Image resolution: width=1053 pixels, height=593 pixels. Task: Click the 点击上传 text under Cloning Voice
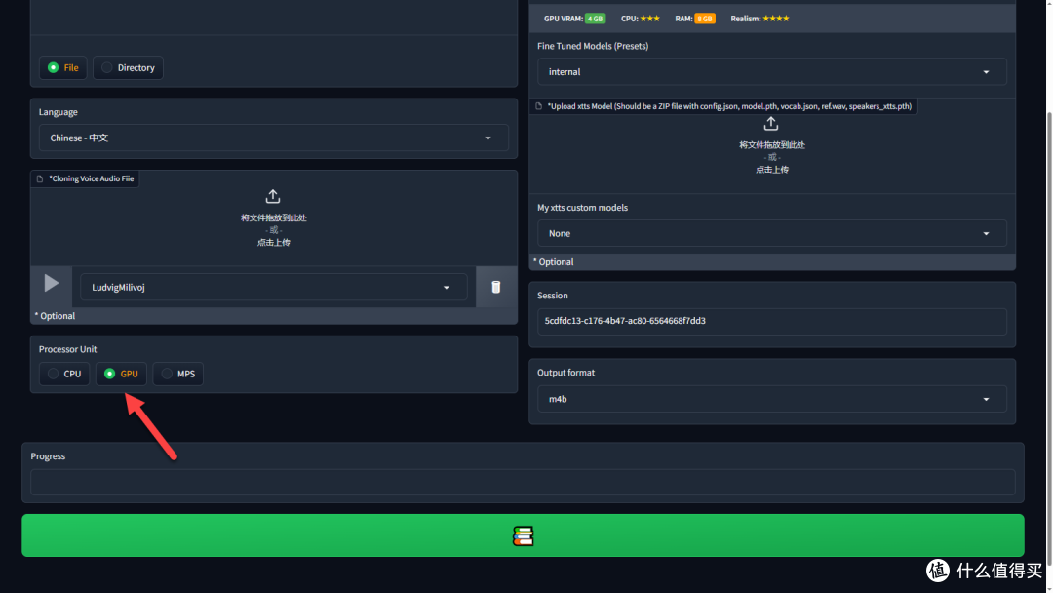[x=273, y=242]
